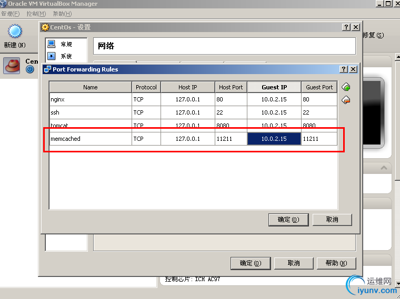The width and height of the screenshot is (400, 299).
Task: Click the Guest IP column header
Action: [274, 87]
